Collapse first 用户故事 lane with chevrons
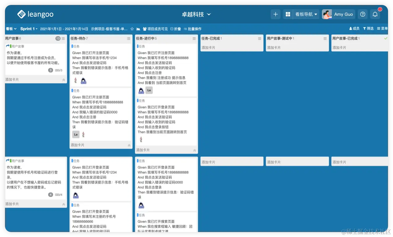393x237 pixels. pyautogui.click(x=64, y=80)
